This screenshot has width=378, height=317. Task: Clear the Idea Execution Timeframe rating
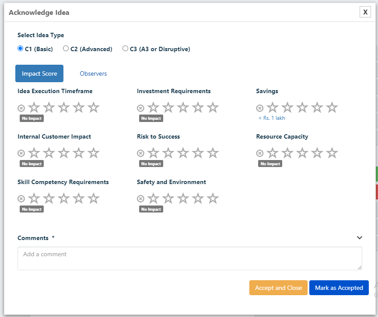tap(21, 108)
